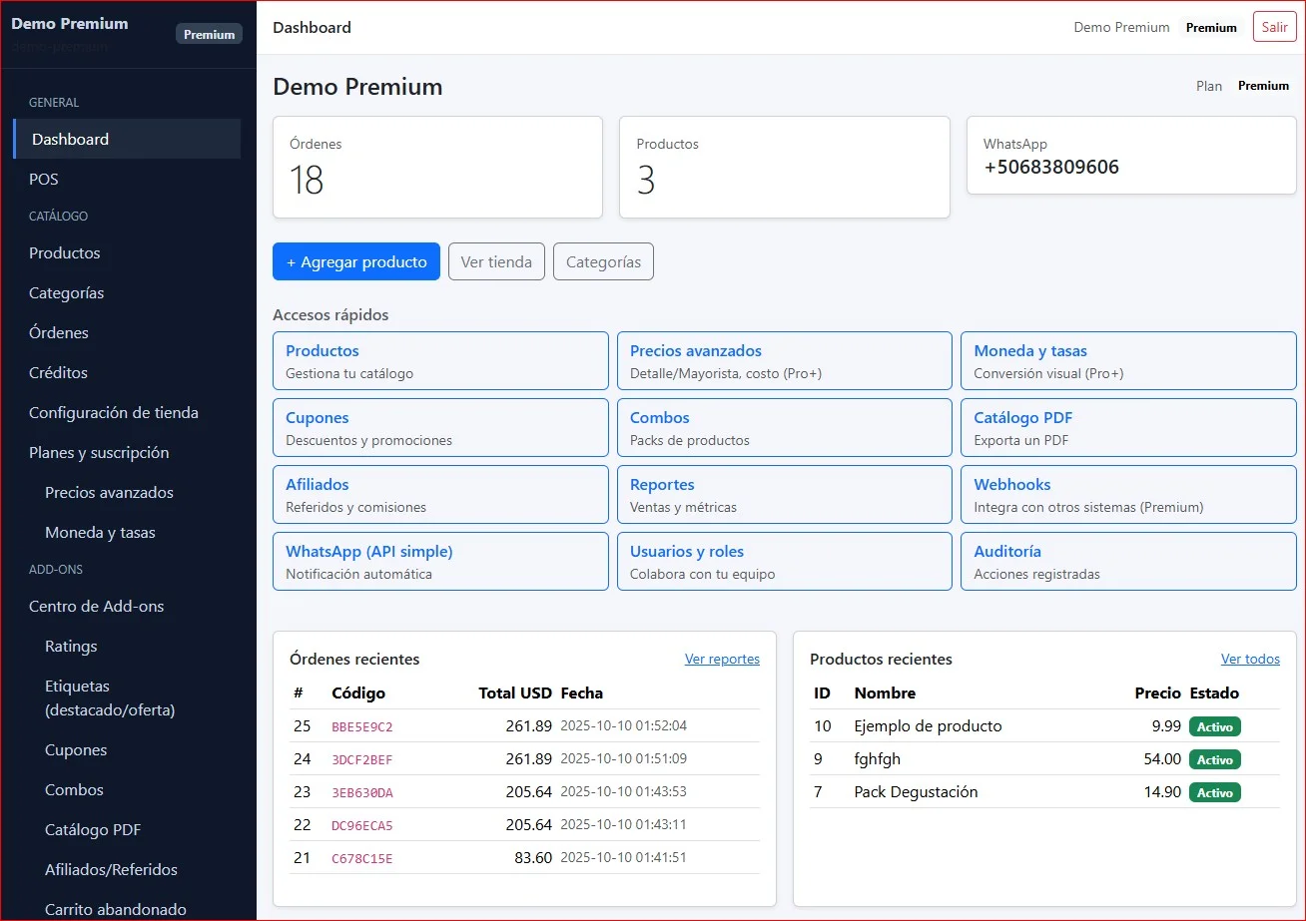Click the Agregar producto button
Image resolution: width=1306 pixels, height=921 pixels.
(x=355, y=261)
